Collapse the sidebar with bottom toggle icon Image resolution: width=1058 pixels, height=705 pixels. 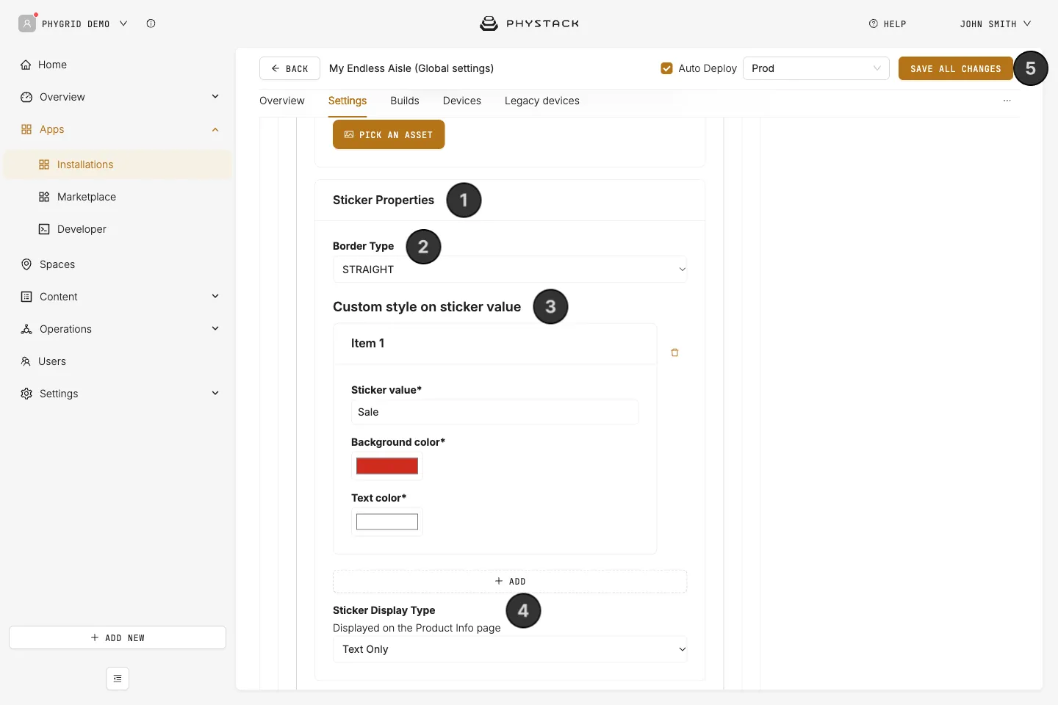118,679
